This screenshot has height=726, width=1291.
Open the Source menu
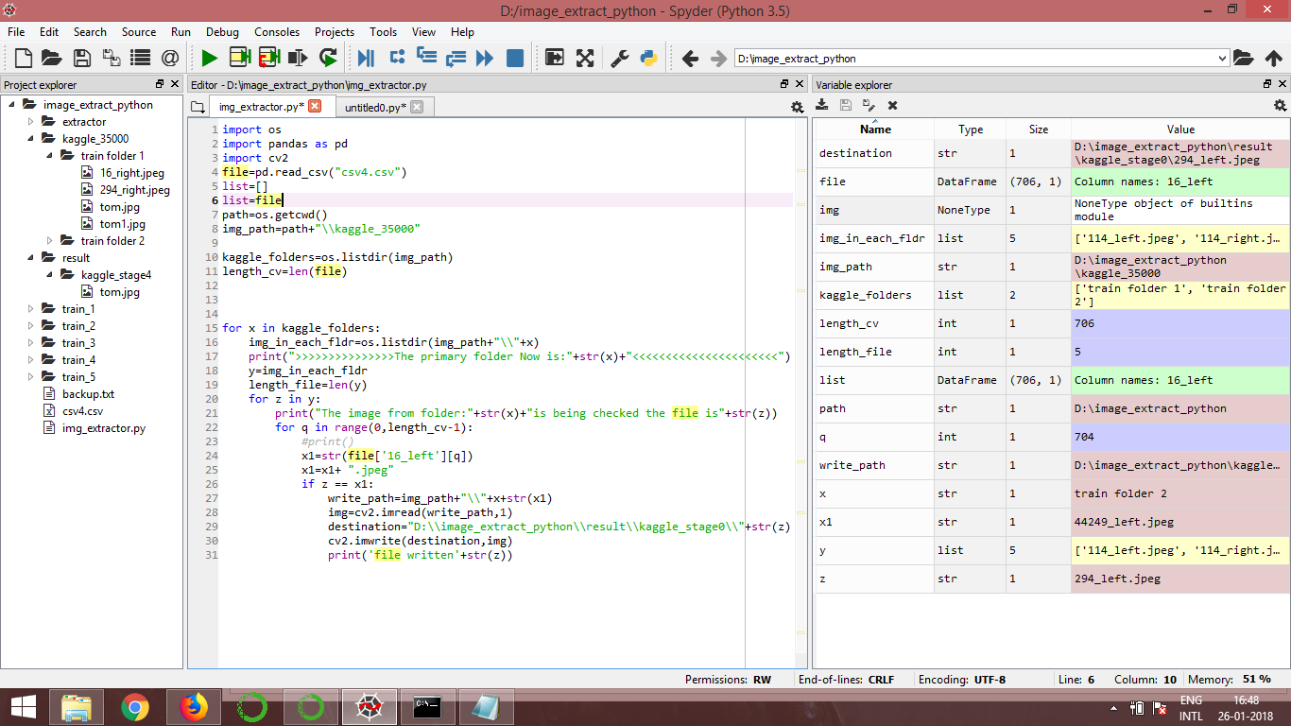[139, 31]
